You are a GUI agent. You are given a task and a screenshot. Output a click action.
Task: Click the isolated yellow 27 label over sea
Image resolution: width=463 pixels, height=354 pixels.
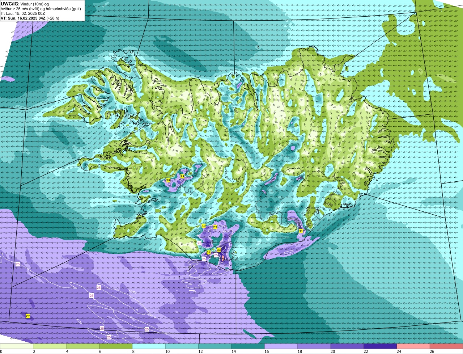pyautogui.click(x=28, y=316)
